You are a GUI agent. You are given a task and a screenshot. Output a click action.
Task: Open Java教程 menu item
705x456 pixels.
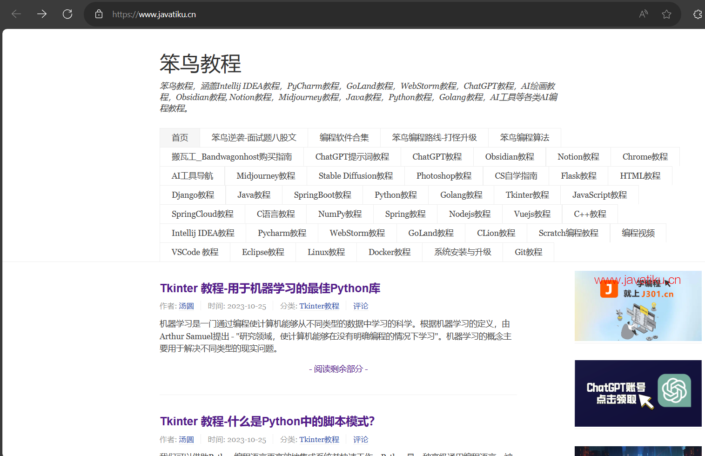click(254, 195)
